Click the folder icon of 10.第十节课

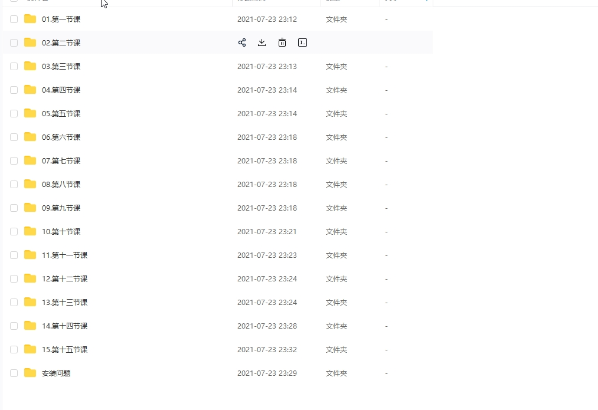[30, 232]
